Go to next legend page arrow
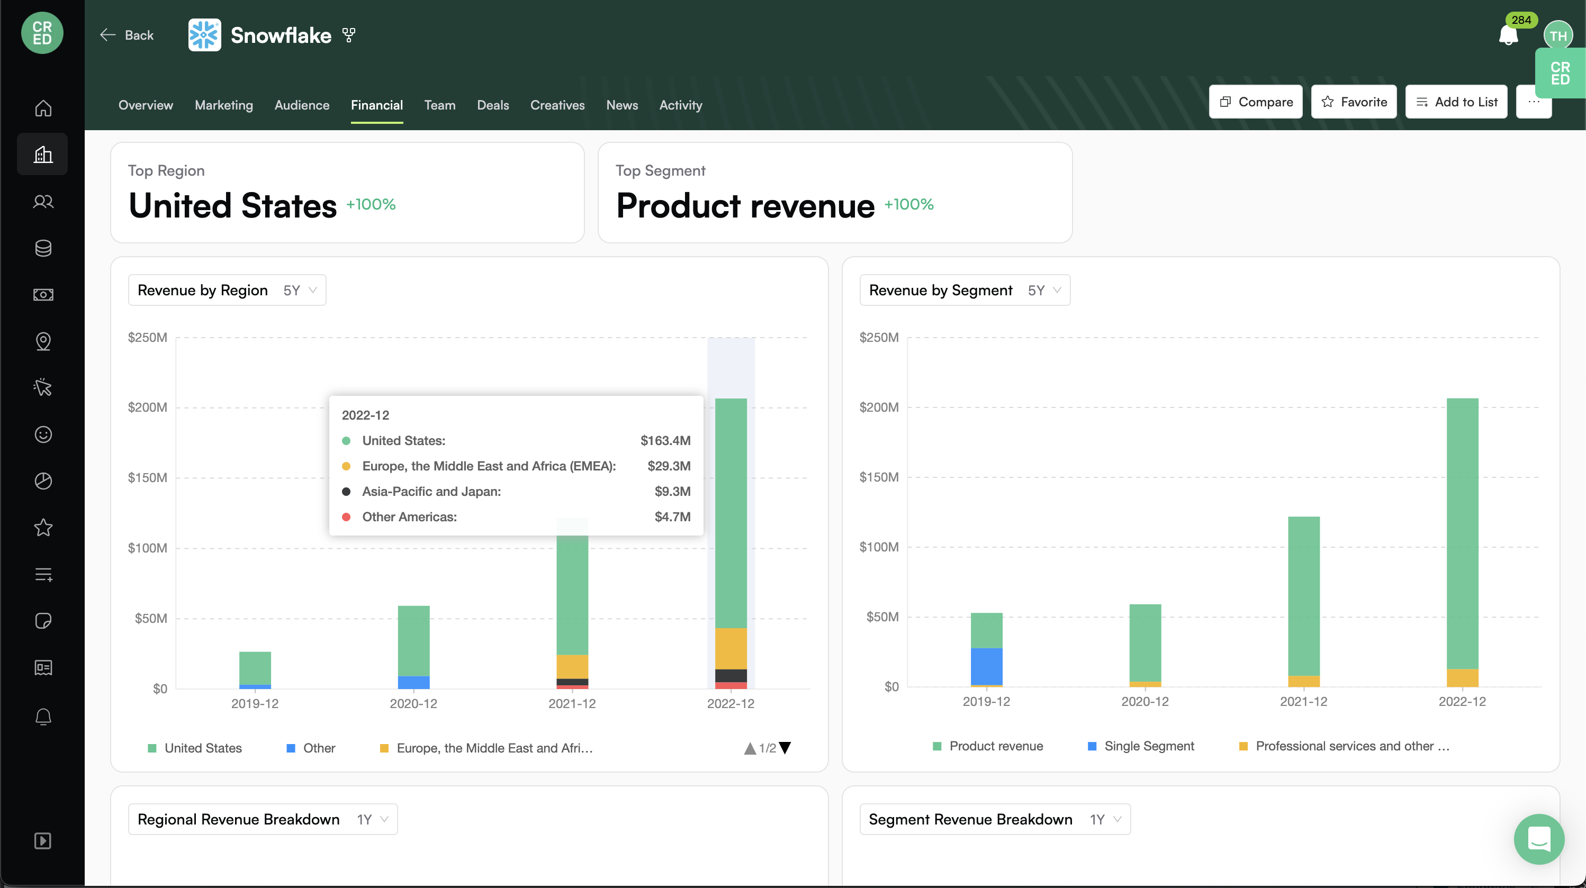Screen dimensions: 1586x888 tap(785, 748)
